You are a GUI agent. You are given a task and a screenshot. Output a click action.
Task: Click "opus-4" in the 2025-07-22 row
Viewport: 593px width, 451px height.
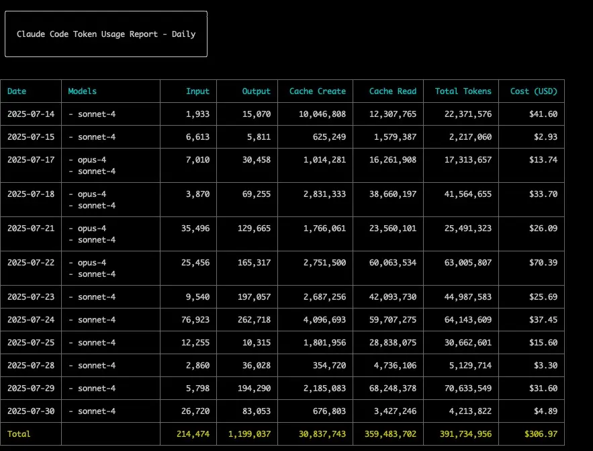coord(92,263)
